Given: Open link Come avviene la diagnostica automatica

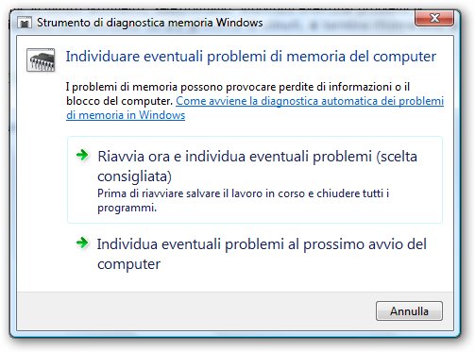Looking at the screenshot, I should click(310, 101).
